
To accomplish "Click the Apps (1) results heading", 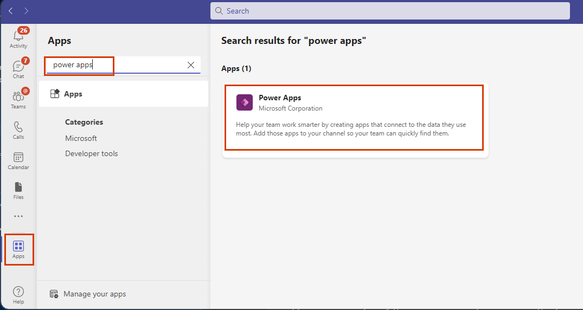I will 236,69.
